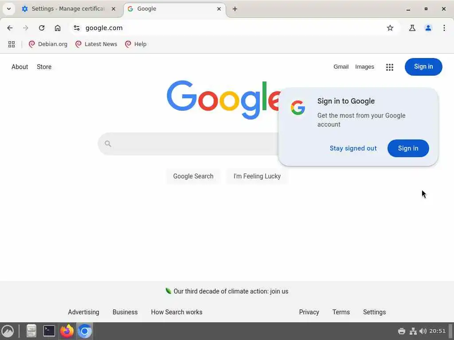Open the Chrome profile avatar
The width and height of the screenshot is (454, 340).
click(428, 28)
